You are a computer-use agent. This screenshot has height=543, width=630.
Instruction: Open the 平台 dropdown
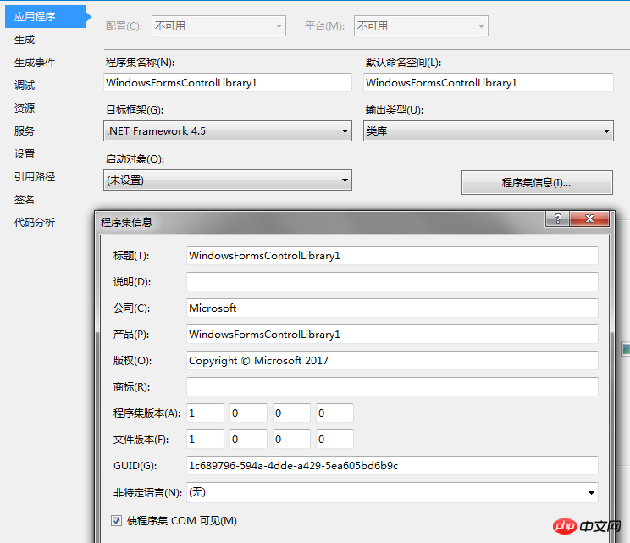pyautogui.click(x=421, y=26)
